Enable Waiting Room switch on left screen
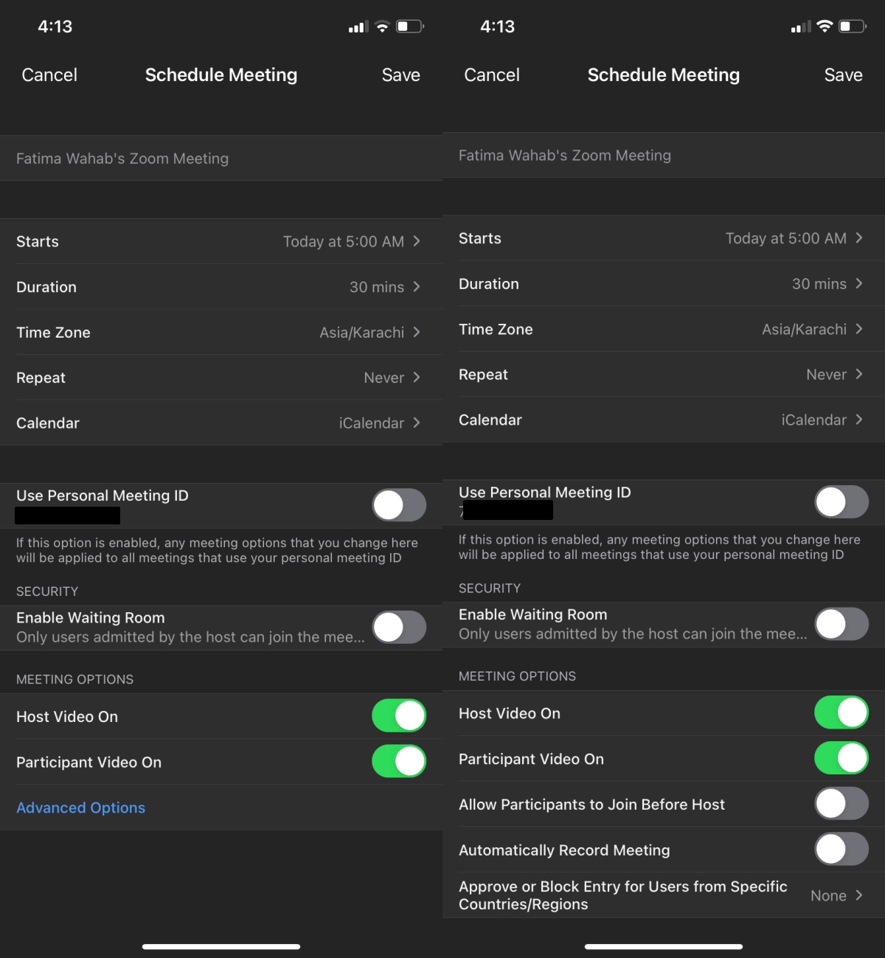Image resolution: width=885 pixels, height=958 pixels. pyautogui.click(x=399, y=628)
